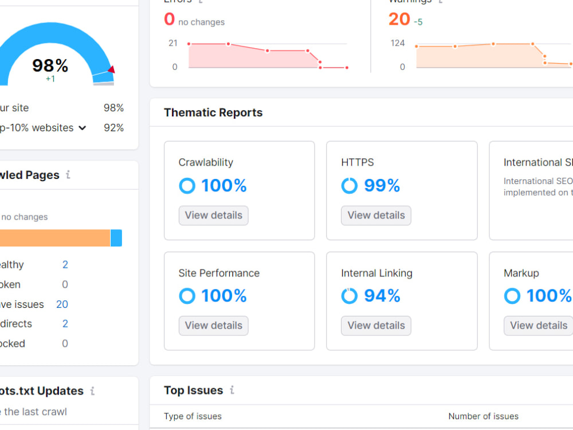
Task: Click the Site Performance 100% score
Action: tap(224, 296)
